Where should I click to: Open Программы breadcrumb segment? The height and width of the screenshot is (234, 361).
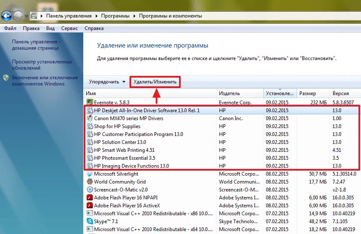pos(115,16)
